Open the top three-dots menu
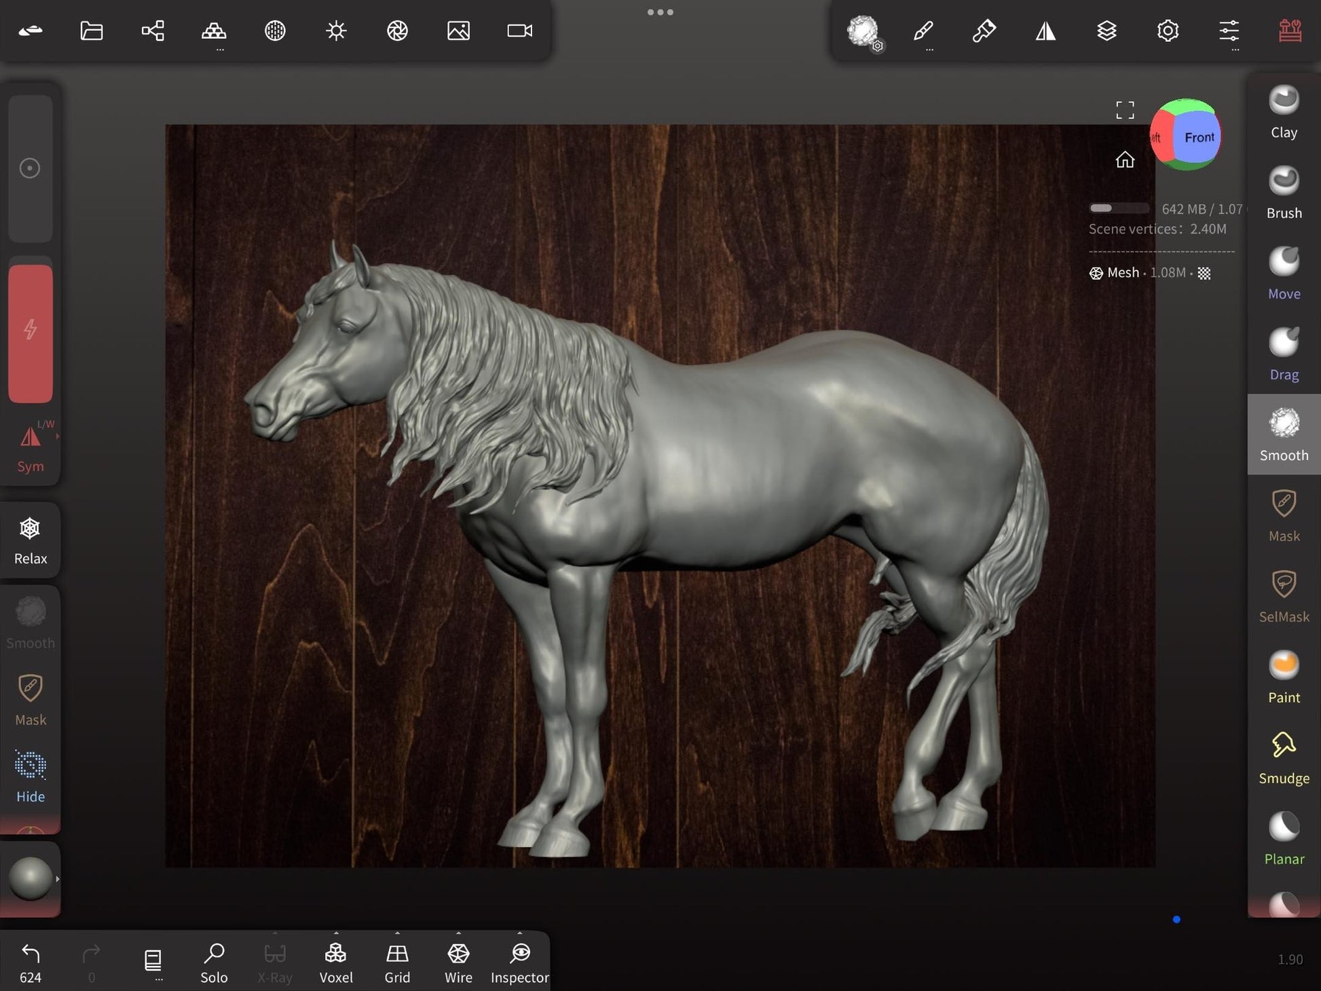Screen dimensions: 1321x991 click(x=660, y=12)
